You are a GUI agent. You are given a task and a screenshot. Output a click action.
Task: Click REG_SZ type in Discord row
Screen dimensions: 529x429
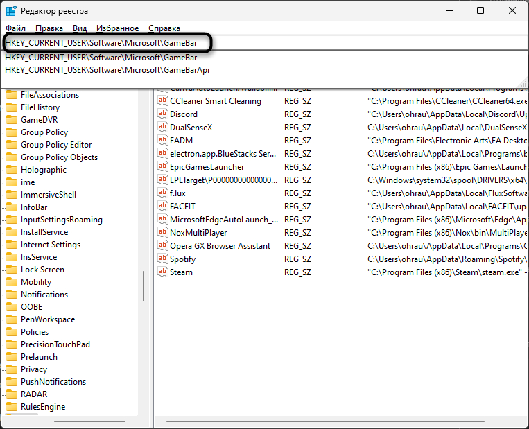tap(297, 114)
